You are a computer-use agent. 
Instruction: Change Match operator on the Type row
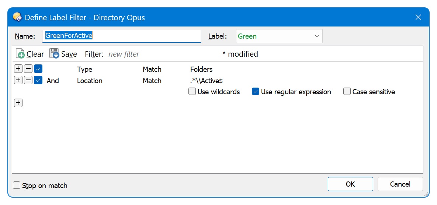point(152,69)
